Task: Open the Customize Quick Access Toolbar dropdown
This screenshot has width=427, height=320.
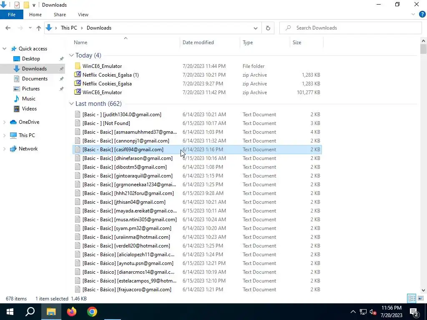Action: (x=34, y=5)
